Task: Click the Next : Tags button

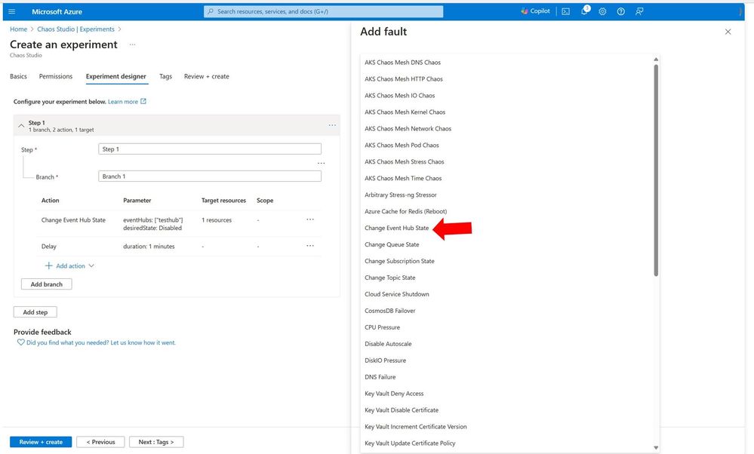Action: 156,442
